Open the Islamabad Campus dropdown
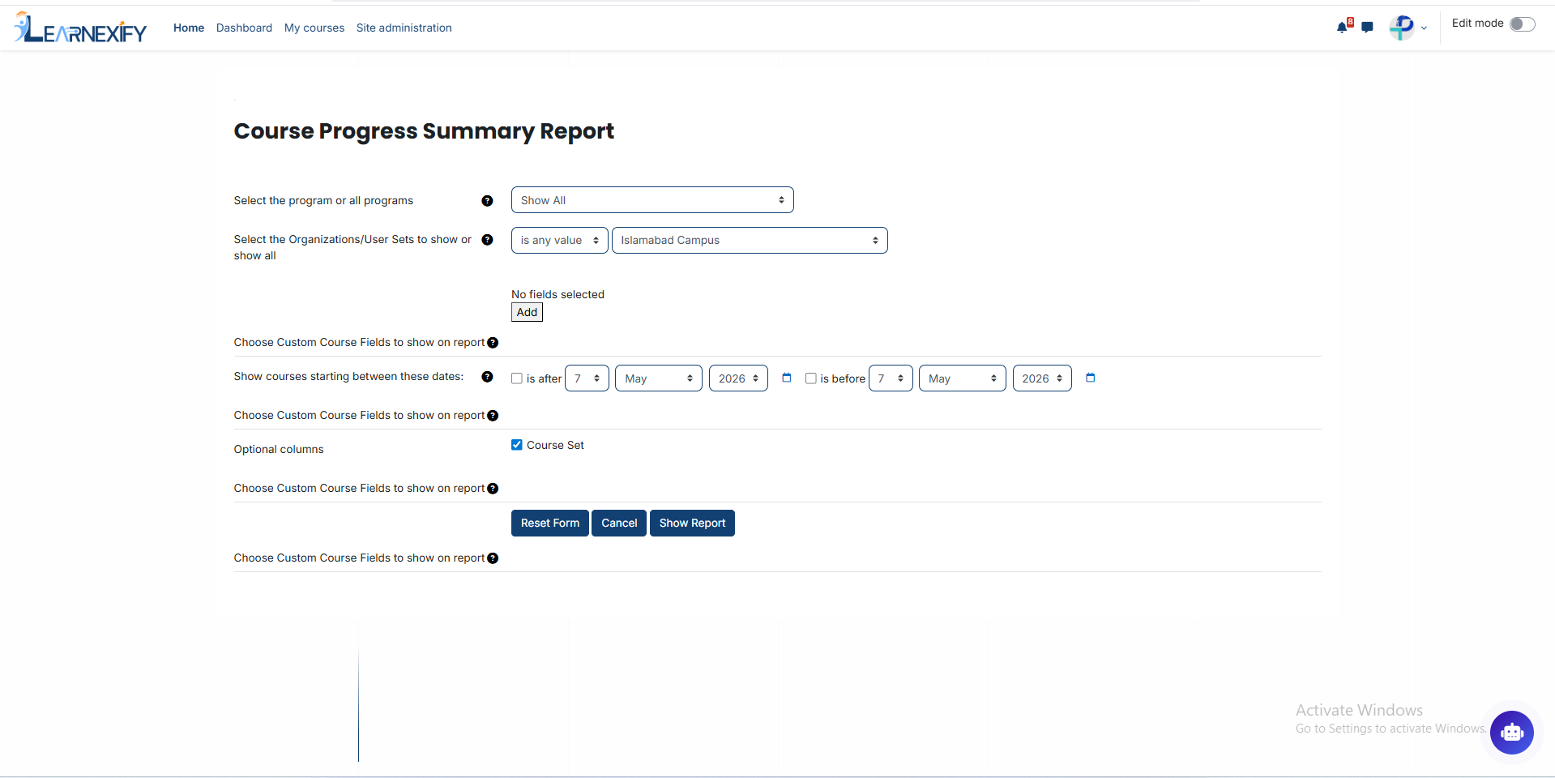 point(750,241)
